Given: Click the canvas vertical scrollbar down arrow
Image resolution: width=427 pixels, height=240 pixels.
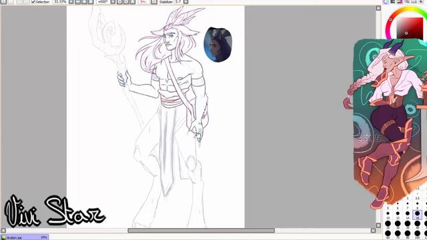Looking at the screenshot, I should click(378, 225).
